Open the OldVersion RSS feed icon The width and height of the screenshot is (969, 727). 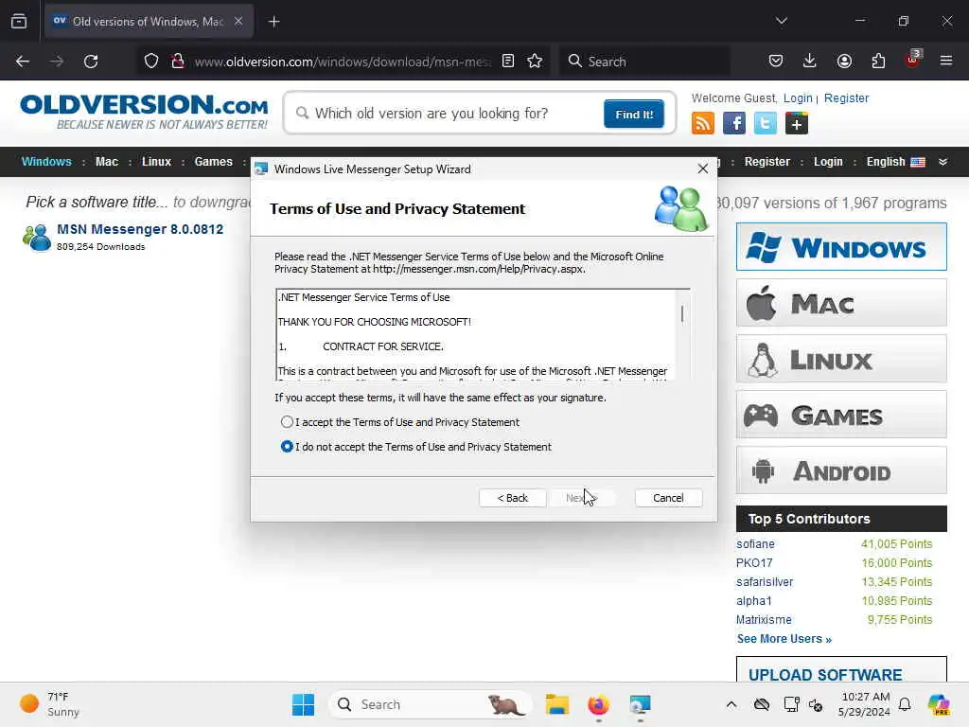(x=703, y=123)
